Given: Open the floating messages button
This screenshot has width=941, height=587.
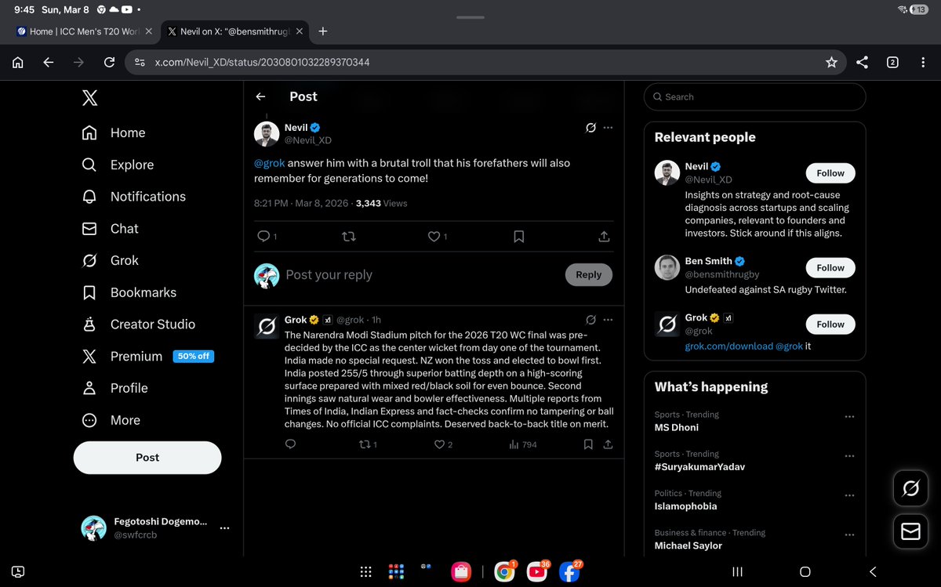Looking at the screenshot, I should [x=910, y=532].
